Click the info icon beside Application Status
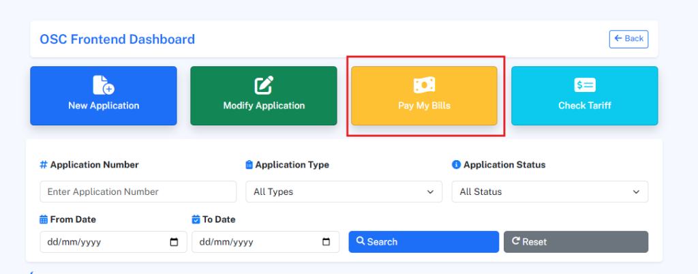Viewport: 698px width, 274px height. pyautogui.click(x=456, y=165)
